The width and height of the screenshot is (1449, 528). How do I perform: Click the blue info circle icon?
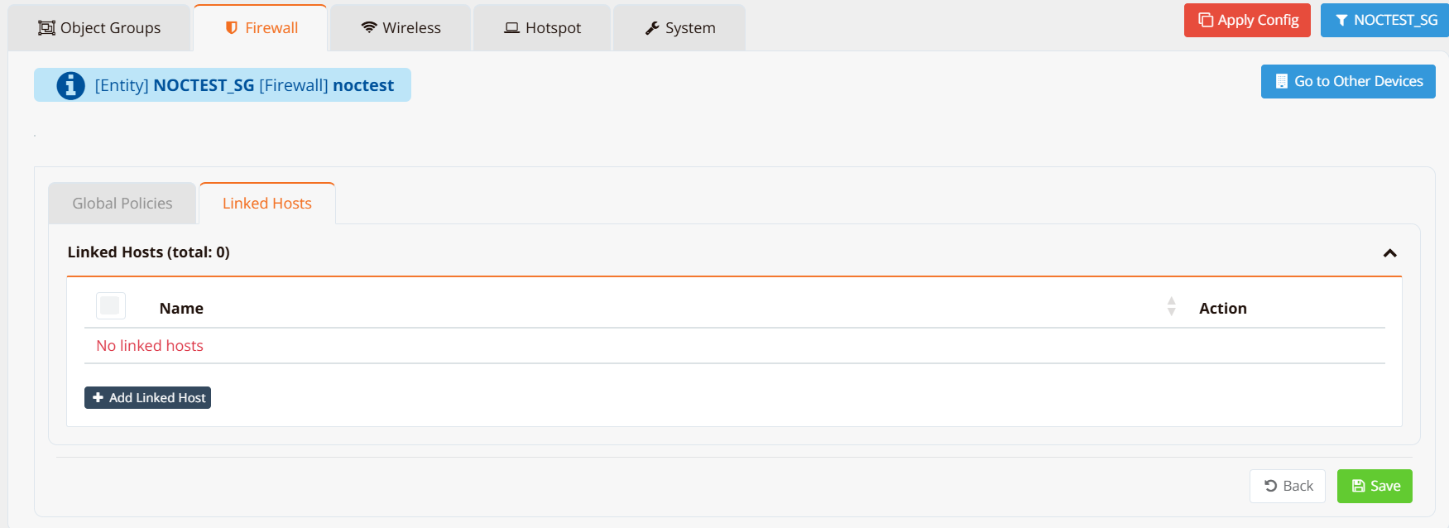70,85
